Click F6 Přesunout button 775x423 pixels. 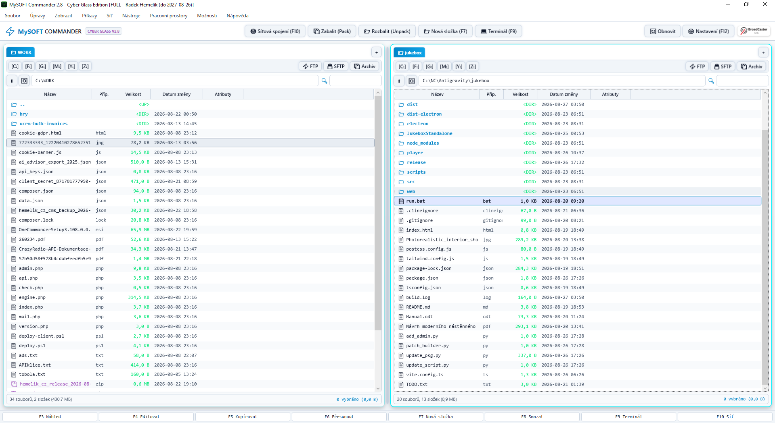pos(339,417)
